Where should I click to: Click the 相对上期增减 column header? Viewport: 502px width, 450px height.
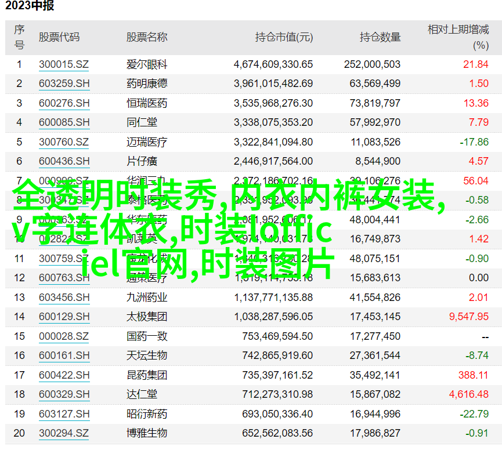tap(458, 30)
